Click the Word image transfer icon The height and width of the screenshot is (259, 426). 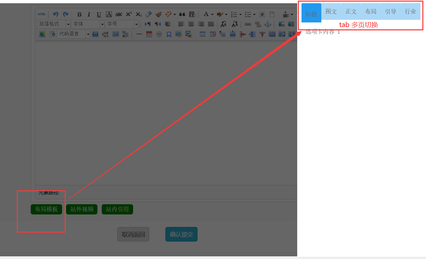pyautogui.click(x=189, y=34)
